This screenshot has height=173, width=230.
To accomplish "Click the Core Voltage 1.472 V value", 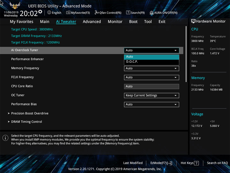I will pos(215,54).
